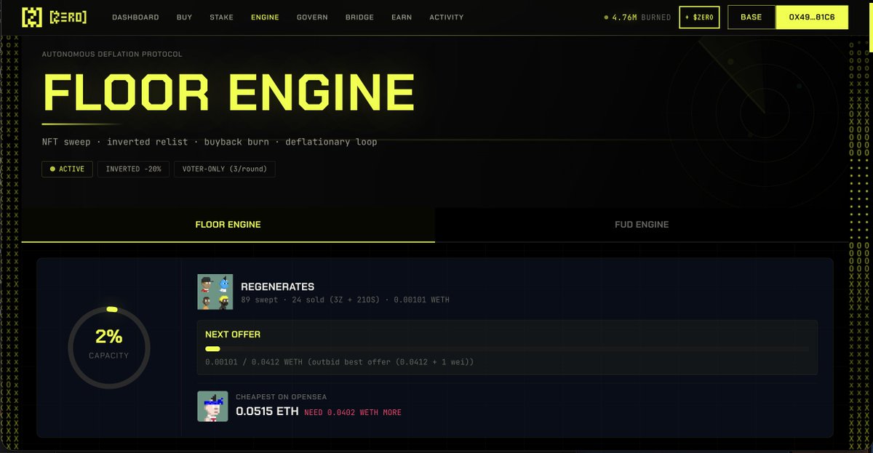Select Govern in navigation

pyautogui.click(x=312, y=17)
